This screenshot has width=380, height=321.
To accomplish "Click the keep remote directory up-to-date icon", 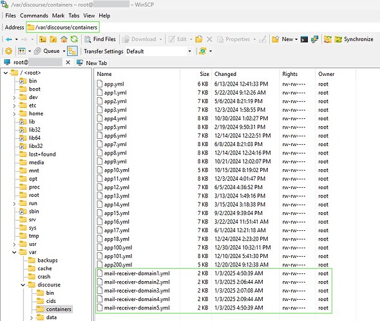I will click(x=203, y=51).
